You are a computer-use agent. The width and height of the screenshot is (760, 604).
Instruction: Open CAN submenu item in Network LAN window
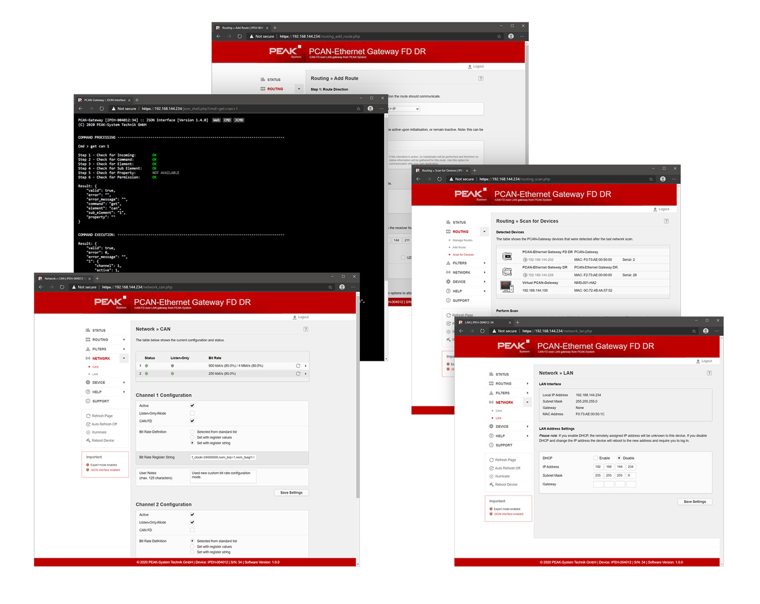(499, 410)
